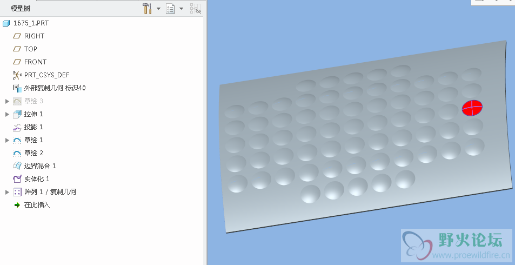Select the TOP datum plane label
This screenshot has width=515, height=265.
coord(31,49)
